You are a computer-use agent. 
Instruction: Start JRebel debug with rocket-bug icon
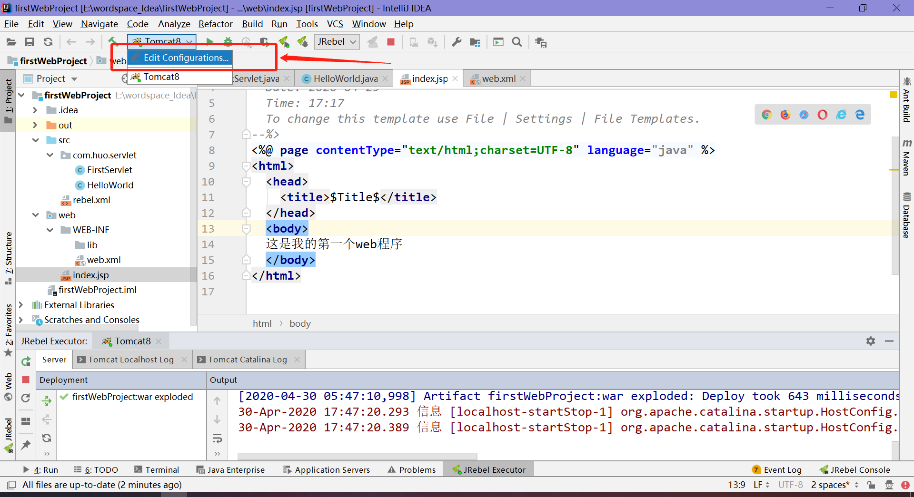302,42
